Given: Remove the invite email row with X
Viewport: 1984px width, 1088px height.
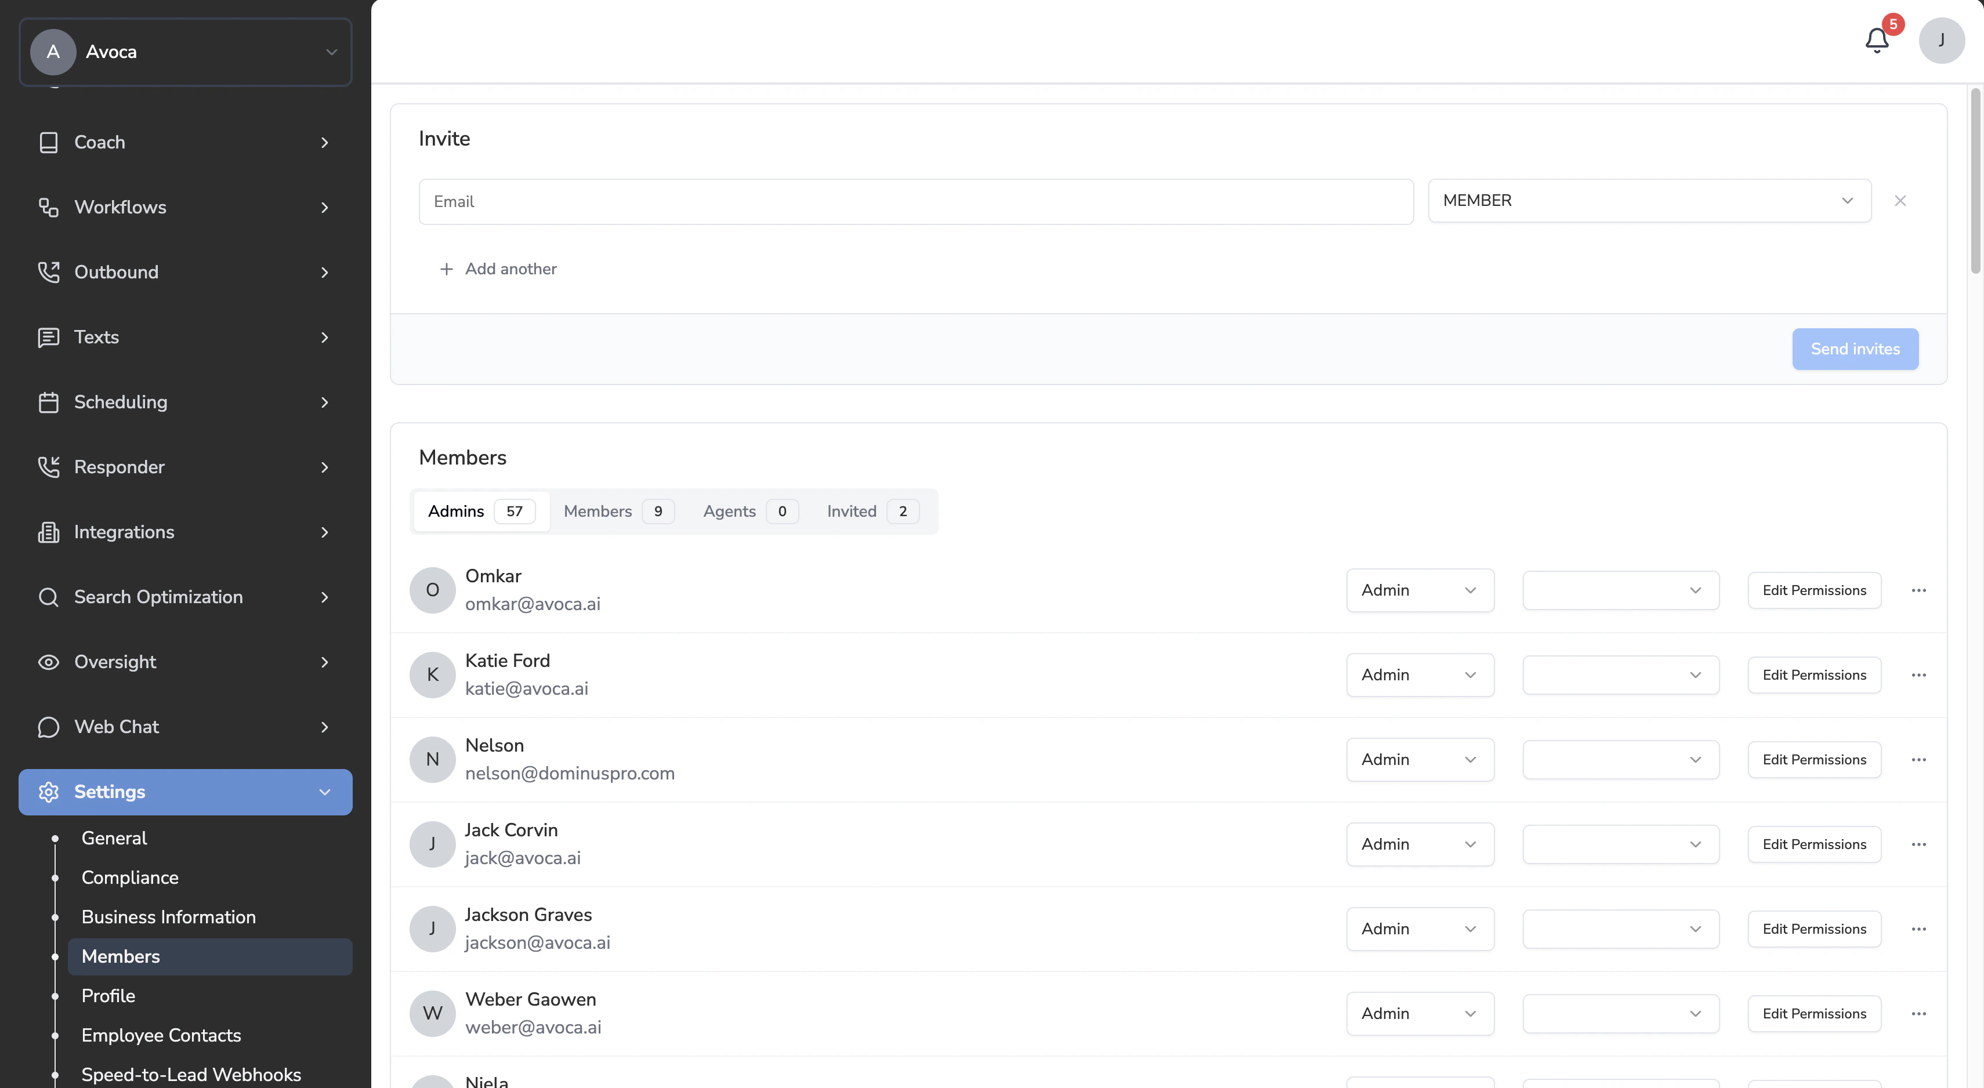Looking at the screenshot, I should tap(1900, 201).
